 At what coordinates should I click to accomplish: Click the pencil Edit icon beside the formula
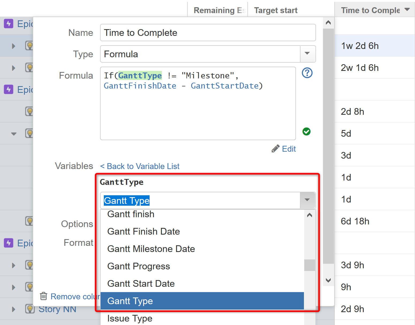276,149
